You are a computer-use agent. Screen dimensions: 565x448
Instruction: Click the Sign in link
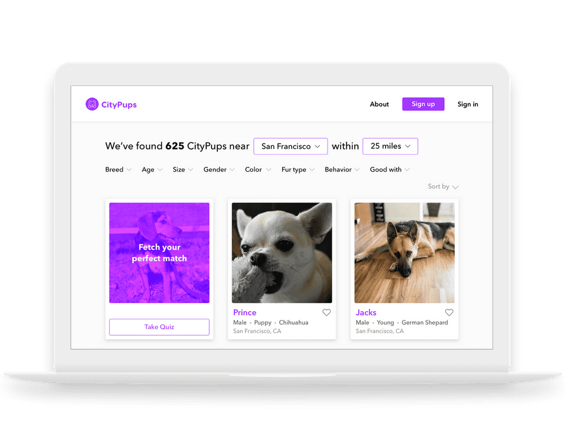click(x=468, y=104)
